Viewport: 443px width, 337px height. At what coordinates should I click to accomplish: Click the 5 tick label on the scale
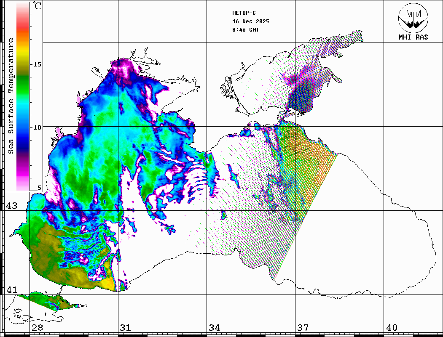pos(39,188)
